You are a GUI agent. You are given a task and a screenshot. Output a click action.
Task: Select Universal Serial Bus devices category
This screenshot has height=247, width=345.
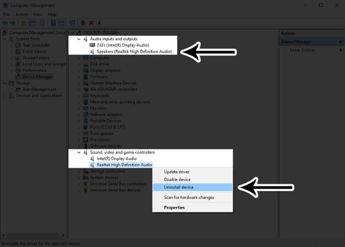tap(115, 190)
